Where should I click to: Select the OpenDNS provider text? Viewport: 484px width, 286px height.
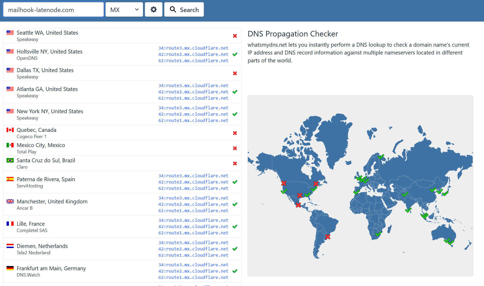coord(27,58)
